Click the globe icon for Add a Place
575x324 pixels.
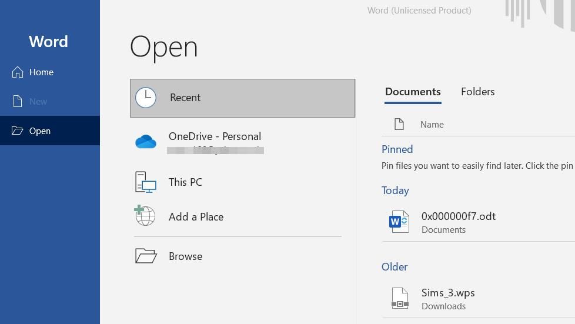tap(145, 215)
